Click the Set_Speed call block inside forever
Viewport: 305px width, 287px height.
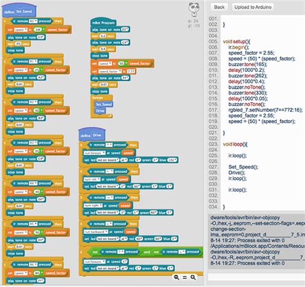pos(104,104)
